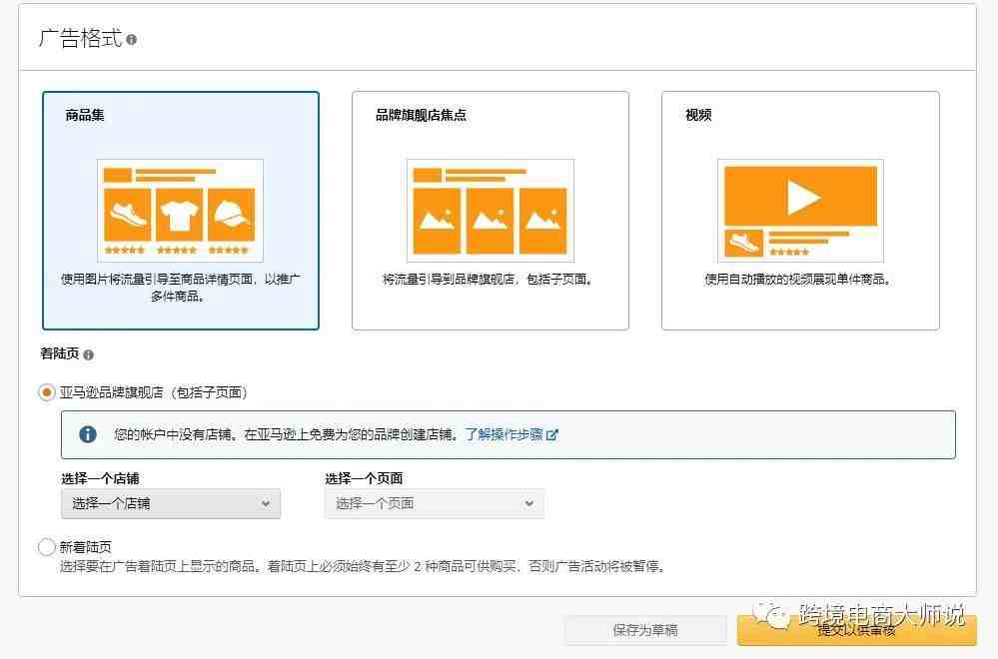Click the 新着陆页 description about 2 种商品
Viewport: 998px width, 659px height.
(364, 566)
